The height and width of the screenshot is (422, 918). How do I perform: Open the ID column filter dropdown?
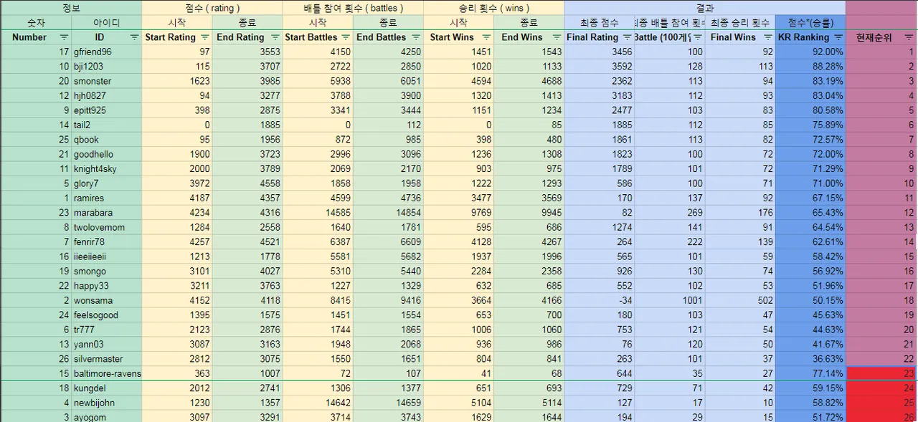pos(134,37)
